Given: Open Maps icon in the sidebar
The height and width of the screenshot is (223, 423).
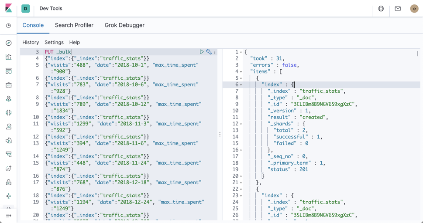Looking at the screenshot, I should 9,99.
